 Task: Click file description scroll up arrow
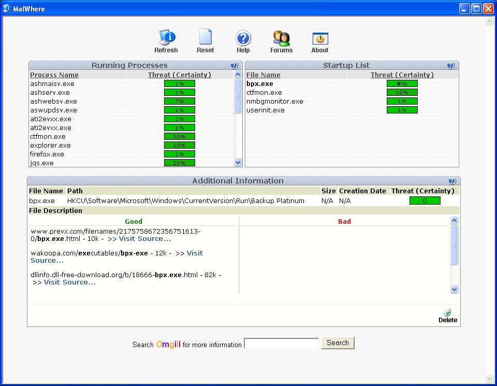(x=454, y=220)
